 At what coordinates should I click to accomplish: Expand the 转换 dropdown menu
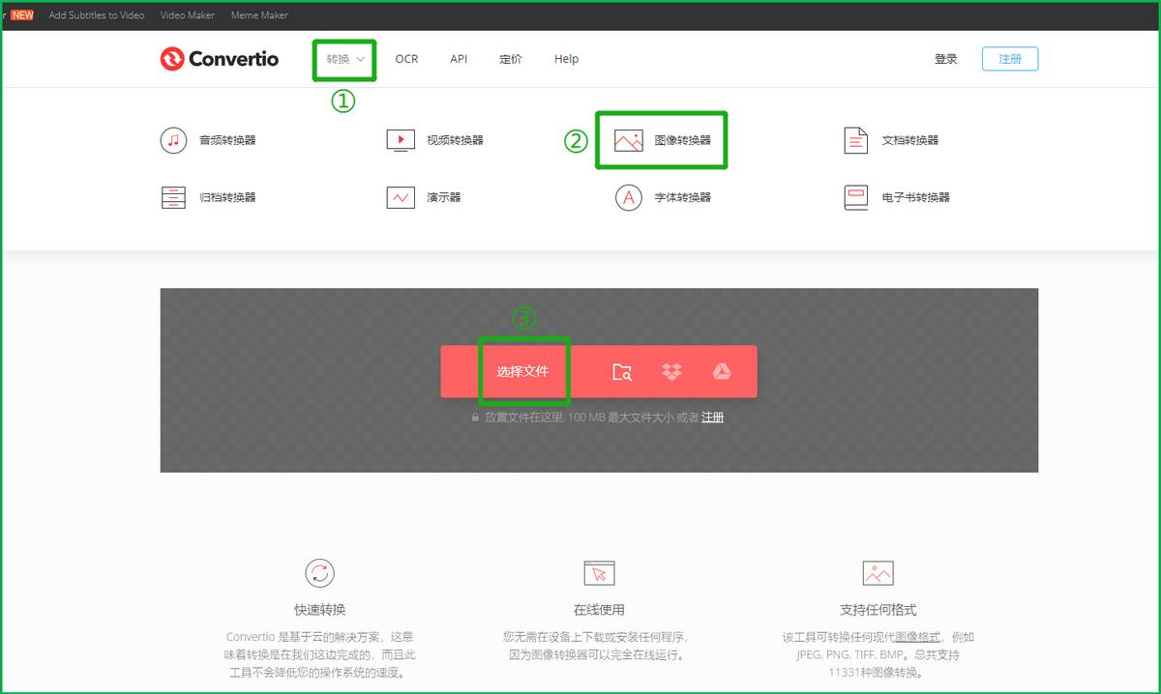click(344, 59)
